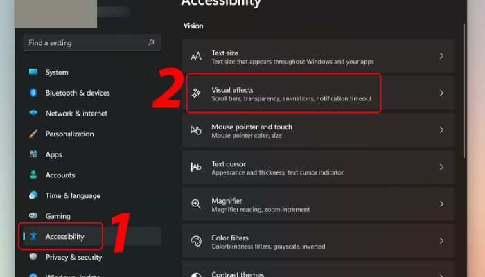The image size is (485, 277).
Task: Click the search magnifier icon in Find a setting
Action: [151, 43]
